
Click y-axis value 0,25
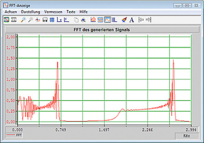coord(11,111)
